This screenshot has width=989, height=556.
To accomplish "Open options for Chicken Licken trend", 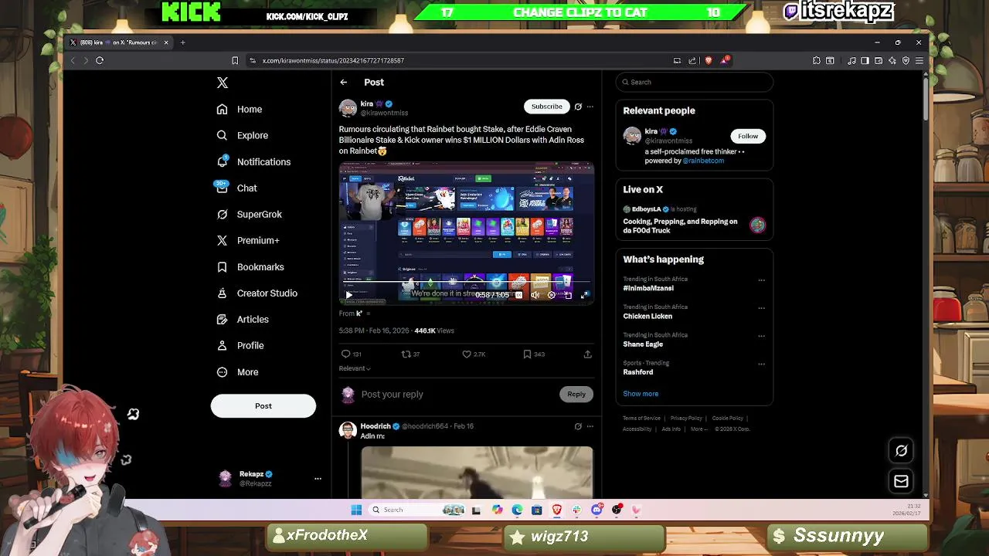I will pos(762,308).
